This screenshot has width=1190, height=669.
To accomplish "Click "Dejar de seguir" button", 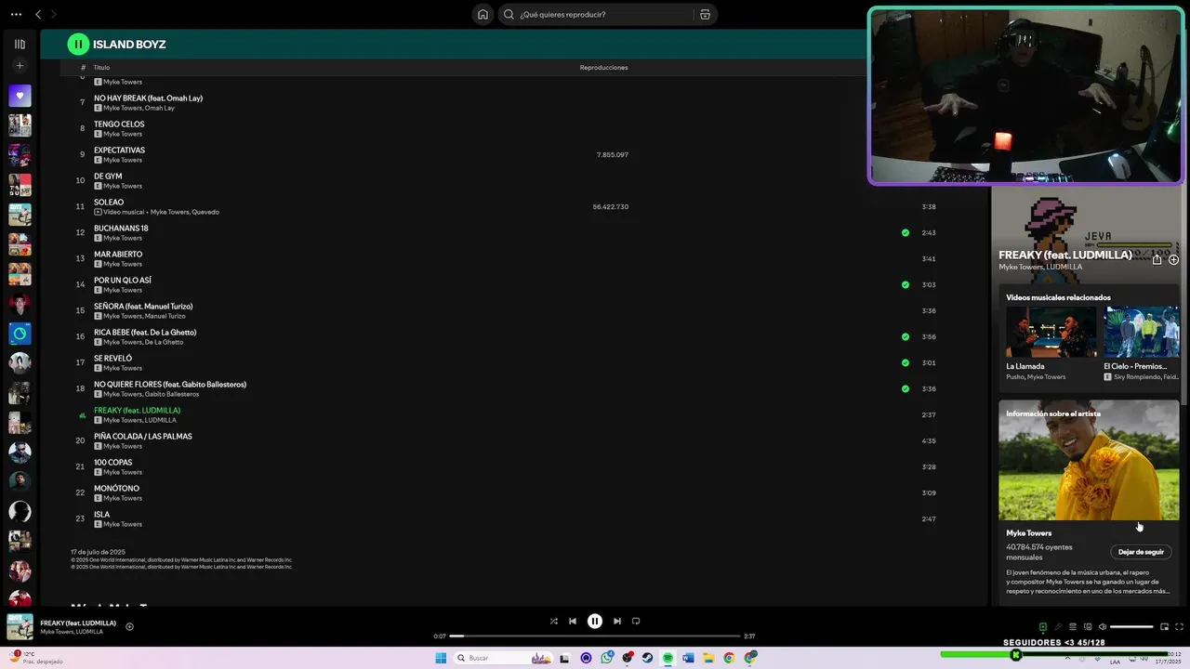I will coord(1141,552).
